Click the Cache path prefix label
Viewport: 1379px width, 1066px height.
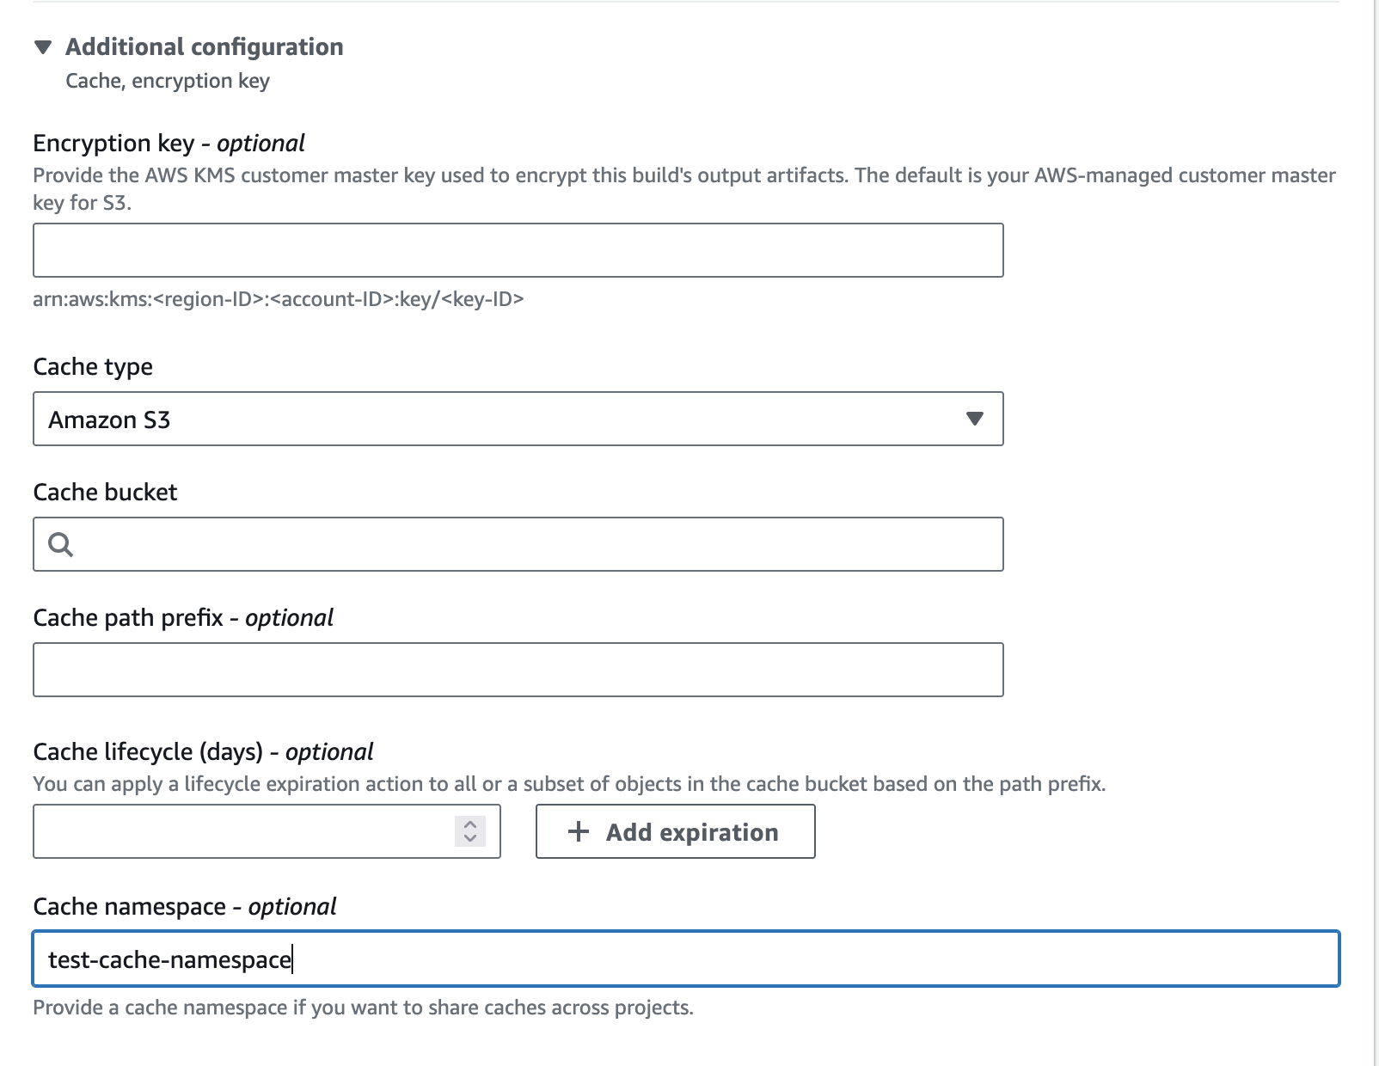coord(182,617)
